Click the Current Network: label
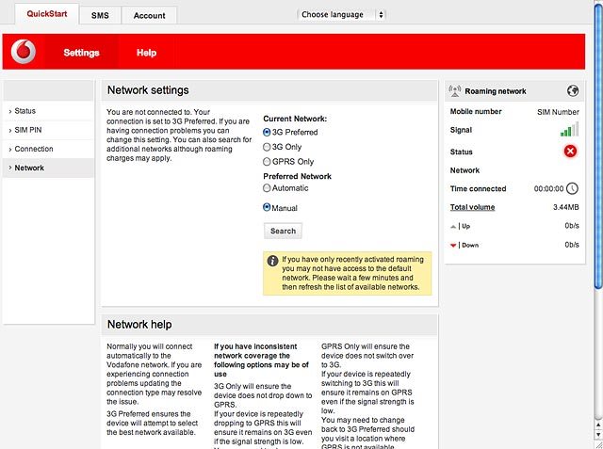The image size is (603, 449). [295, 119]
